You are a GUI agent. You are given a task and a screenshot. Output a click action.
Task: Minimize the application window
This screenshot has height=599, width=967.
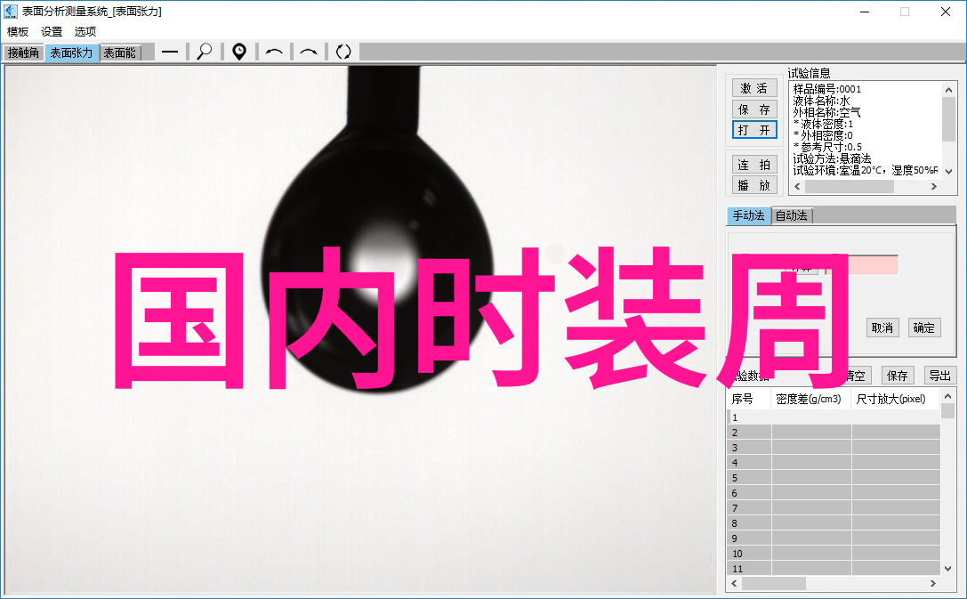coord(865,12)
